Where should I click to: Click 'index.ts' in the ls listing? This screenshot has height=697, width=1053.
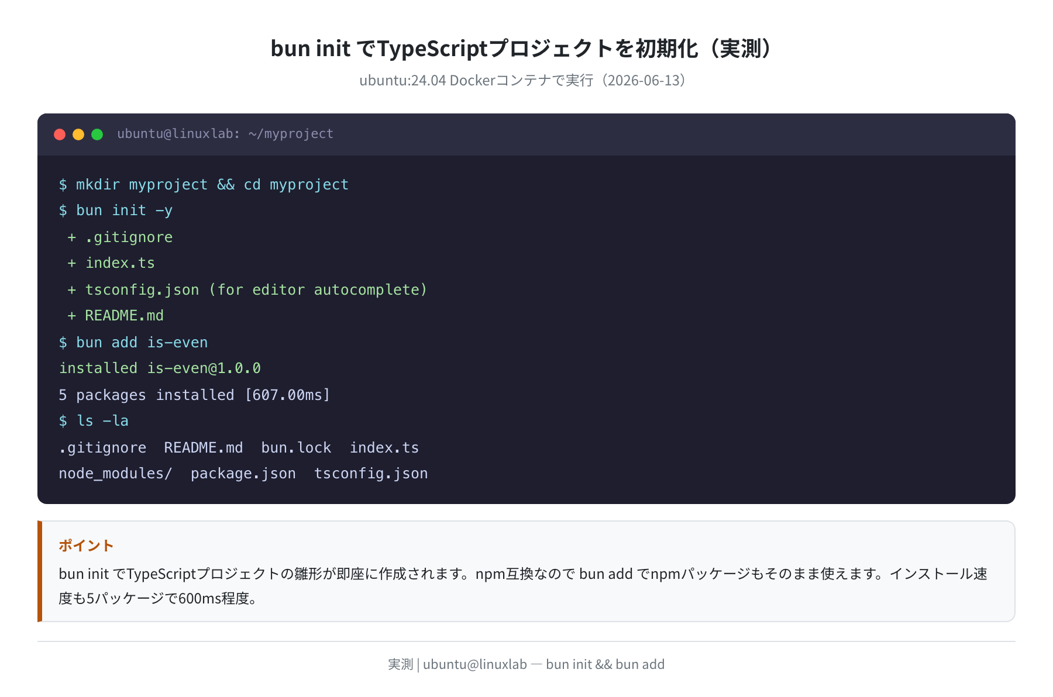coord(384,448)
